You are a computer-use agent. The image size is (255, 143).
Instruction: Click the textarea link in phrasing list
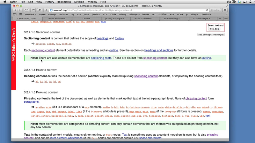pyautogui.click(x=167, y=116)
